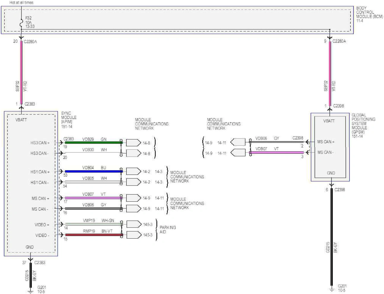The image size is (384, 294).
Task: Click the BODY CONTROL MODULE (BCM) label
Action: point(369,14)
